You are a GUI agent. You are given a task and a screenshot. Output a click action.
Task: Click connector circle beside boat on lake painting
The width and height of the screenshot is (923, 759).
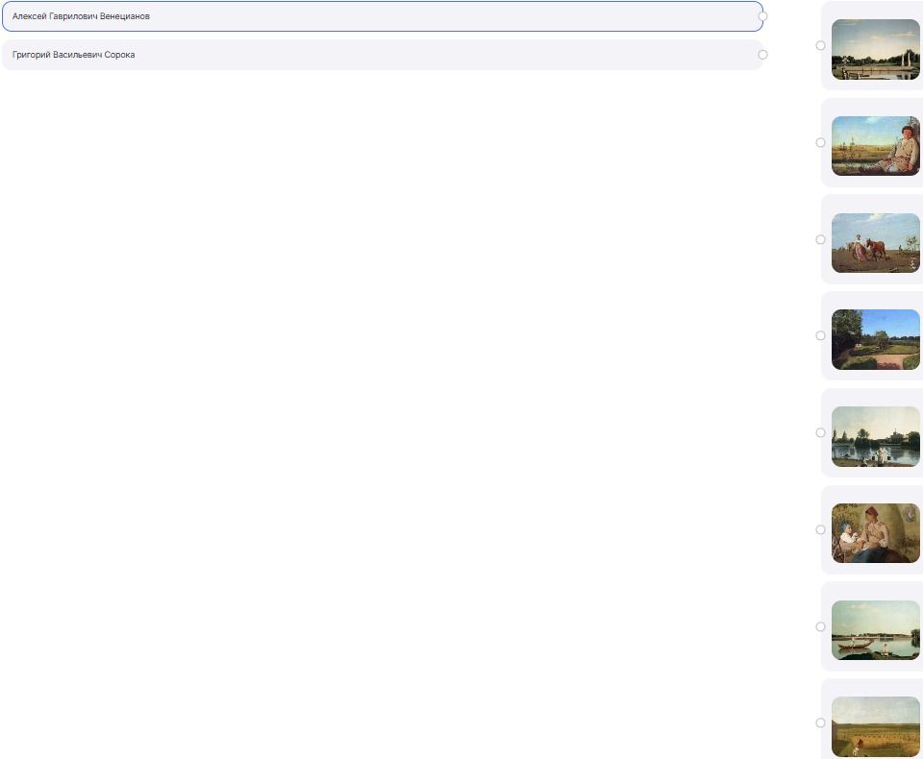click(x=820, y=626)
